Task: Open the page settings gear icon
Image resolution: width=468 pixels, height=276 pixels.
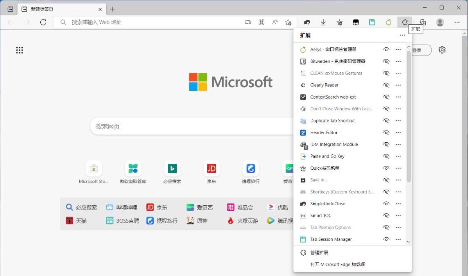Action: click(x=442, y=50)
